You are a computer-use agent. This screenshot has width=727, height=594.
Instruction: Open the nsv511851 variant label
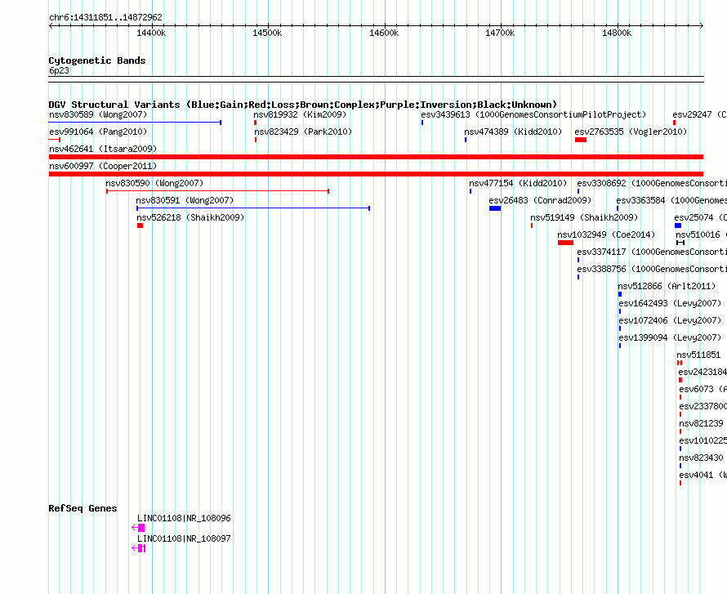(x=698, y=355)
